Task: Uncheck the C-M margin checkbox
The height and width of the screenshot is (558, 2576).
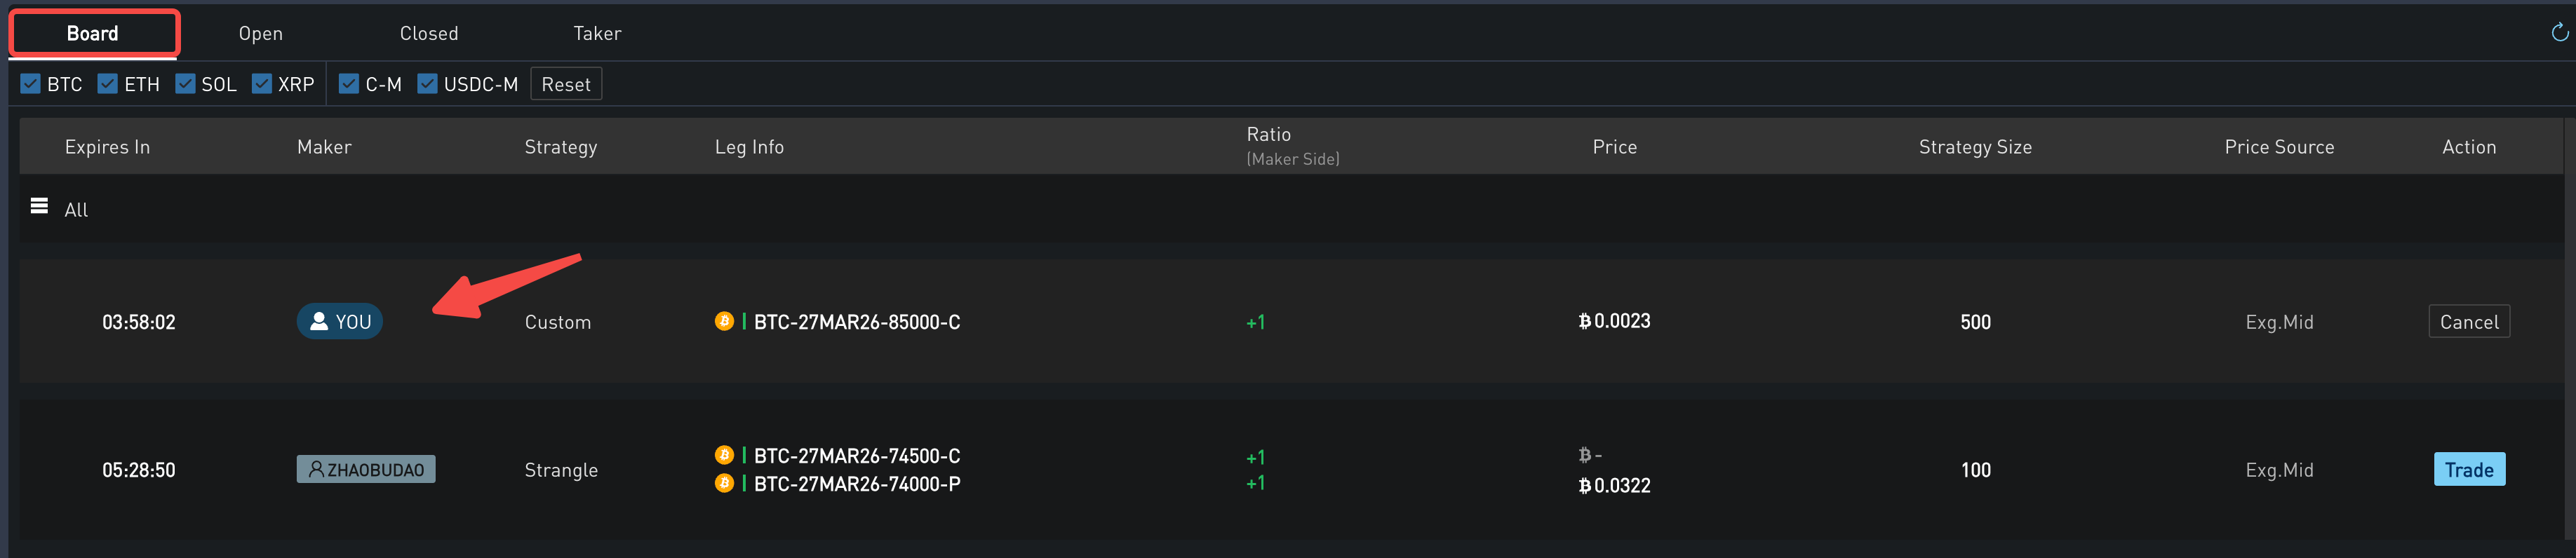Action: tap(349, 84)
